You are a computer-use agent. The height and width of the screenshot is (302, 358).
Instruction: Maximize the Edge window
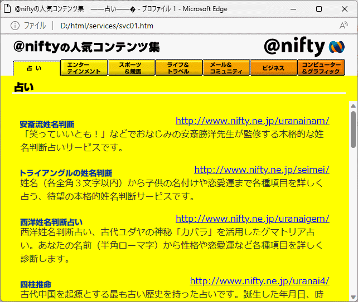tap(319, 9)
